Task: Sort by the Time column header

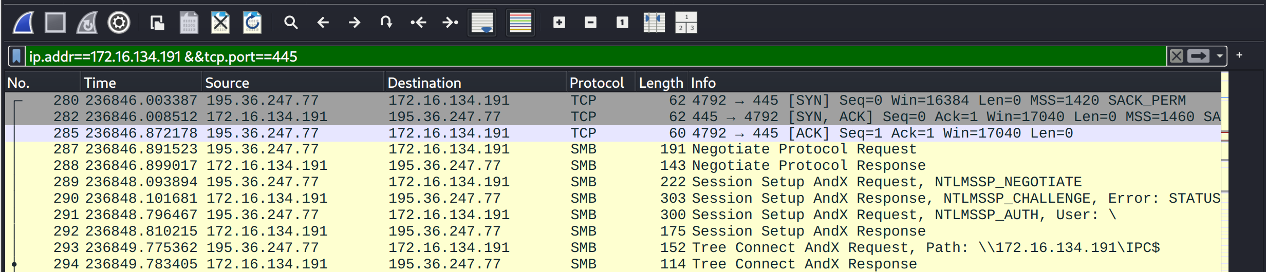Action: pos(141,83)
